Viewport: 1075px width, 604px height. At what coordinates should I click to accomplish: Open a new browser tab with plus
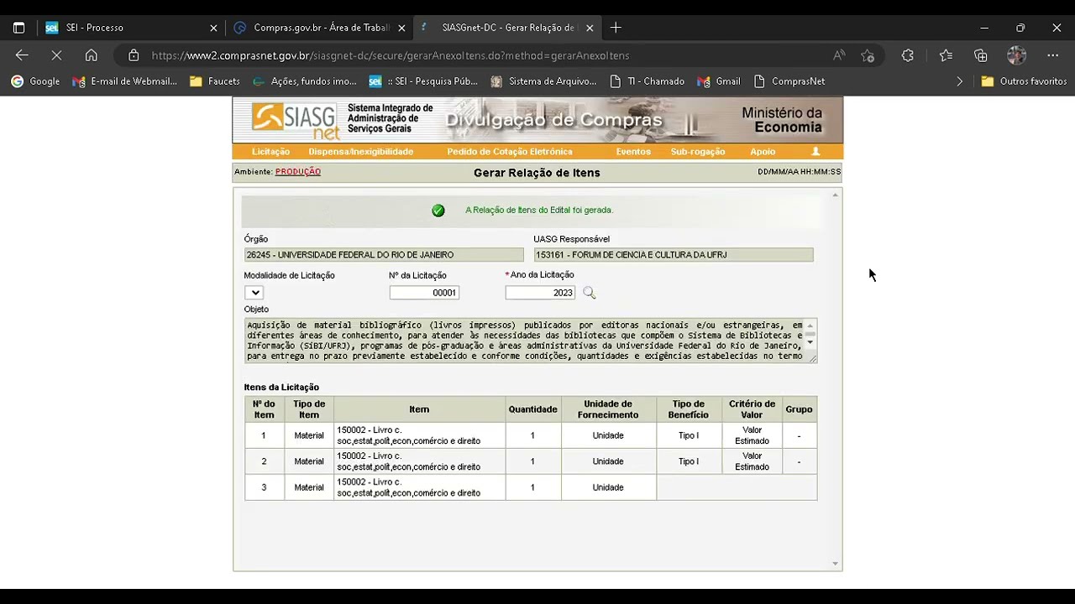[x=616, y=28]
